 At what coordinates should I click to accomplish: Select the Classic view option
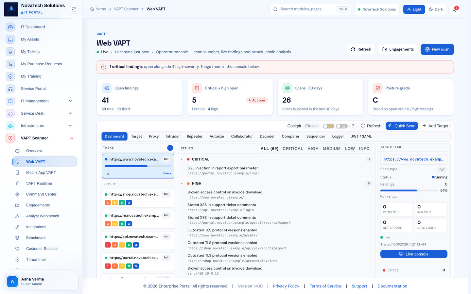coord(312,126)
